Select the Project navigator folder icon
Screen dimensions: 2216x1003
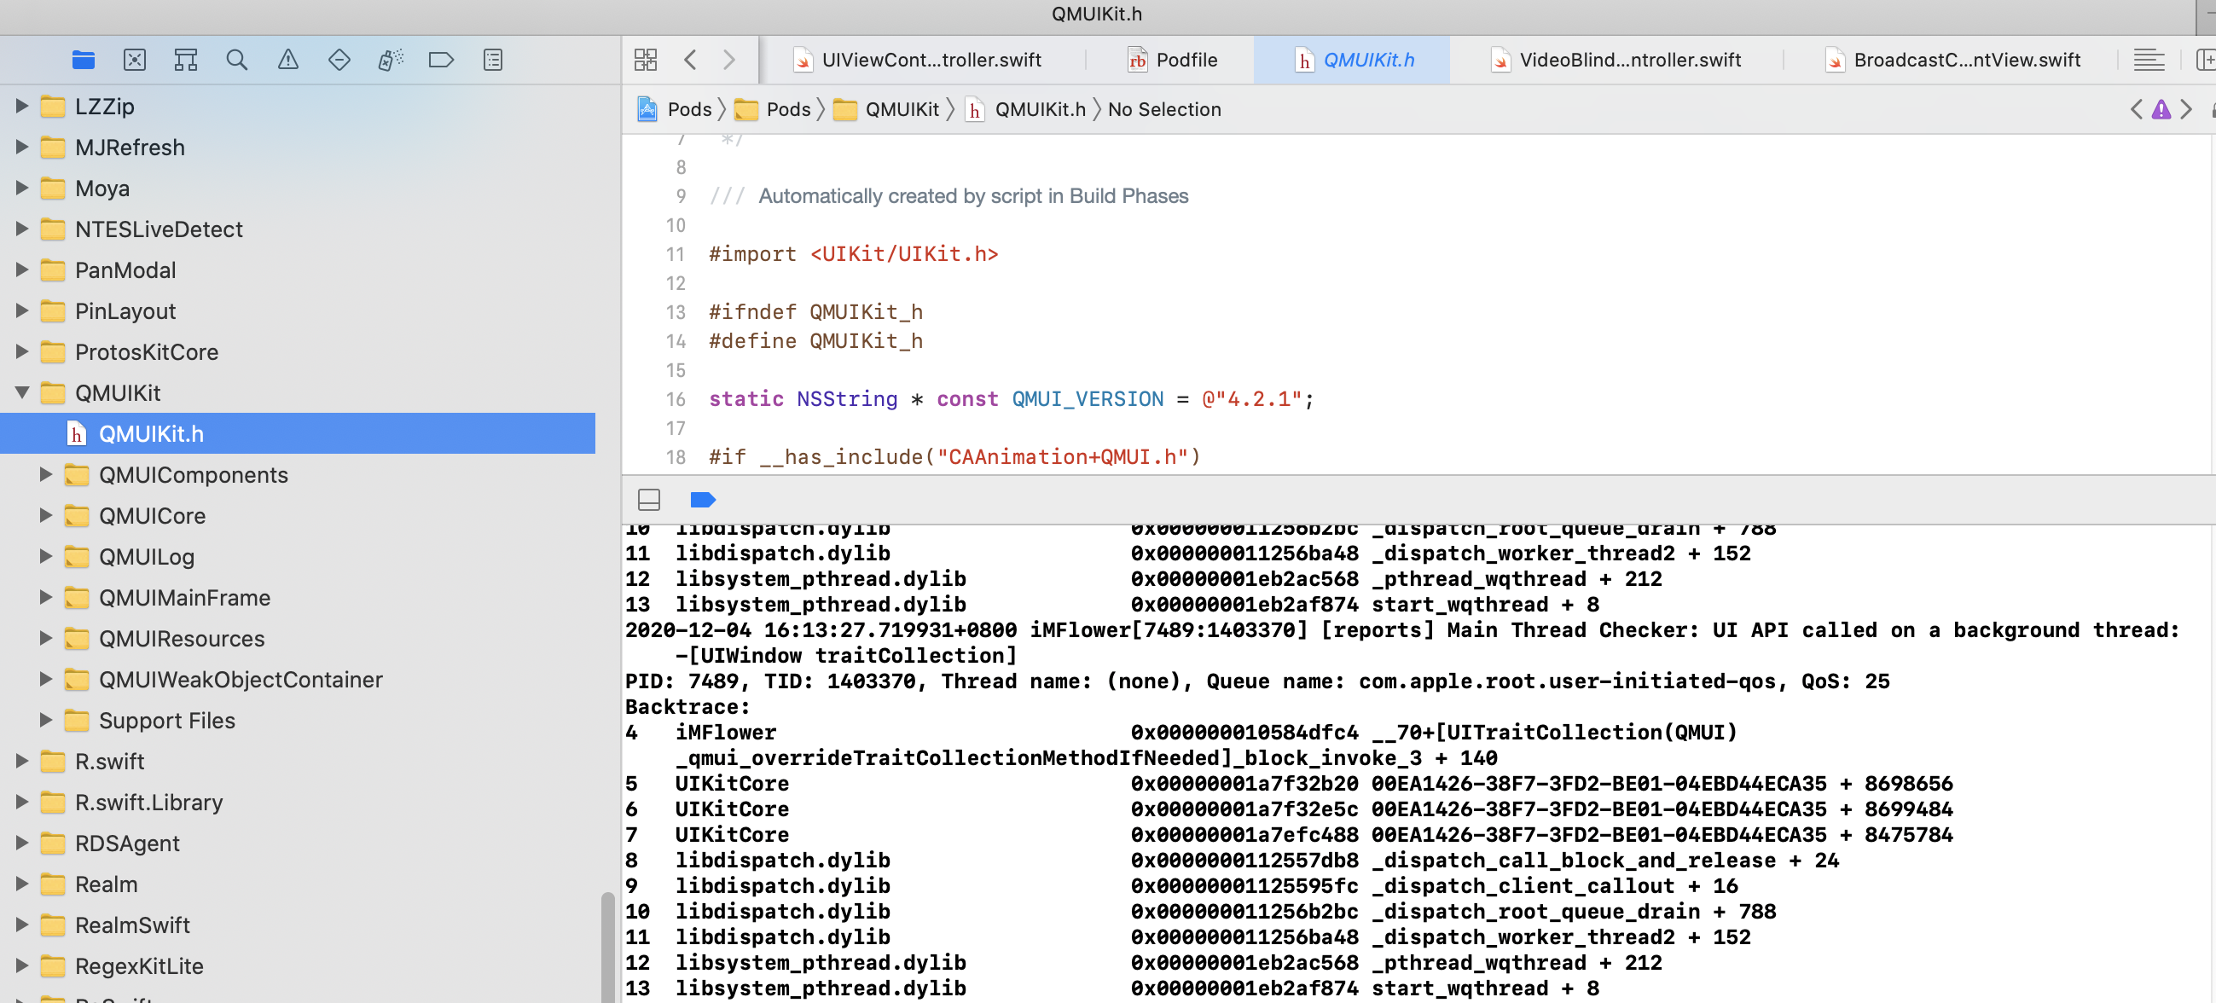(84, 60)
